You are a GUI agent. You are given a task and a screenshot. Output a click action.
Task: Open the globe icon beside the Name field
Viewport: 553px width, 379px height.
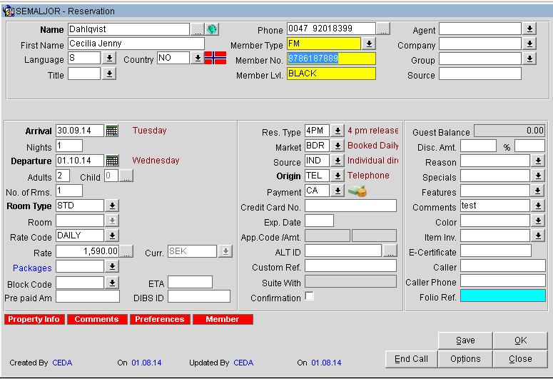tap(212, 29)
